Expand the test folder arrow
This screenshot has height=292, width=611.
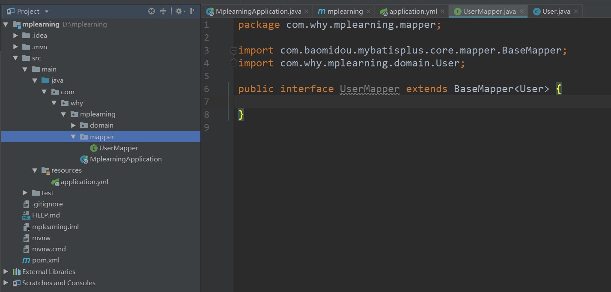click(25, 193)
